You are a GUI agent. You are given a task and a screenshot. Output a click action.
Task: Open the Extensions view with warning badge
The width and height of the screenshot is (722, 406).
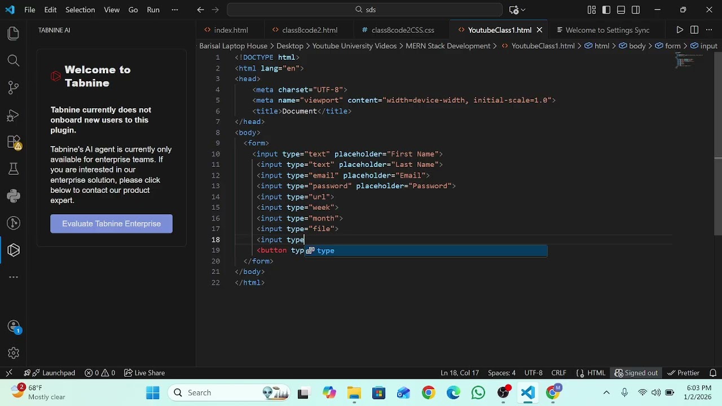tap(14, 142)
